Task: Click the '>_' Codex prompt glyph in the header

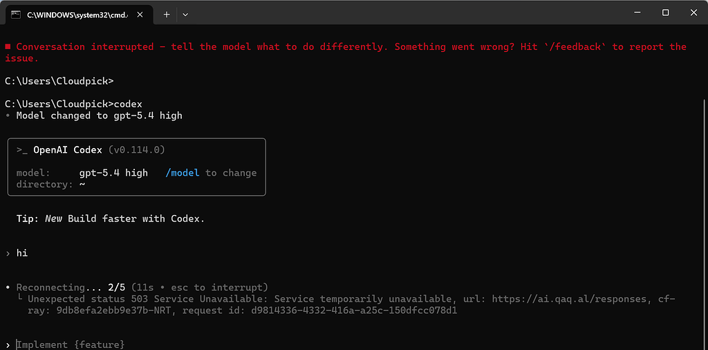Action: [x=22, y=150]
